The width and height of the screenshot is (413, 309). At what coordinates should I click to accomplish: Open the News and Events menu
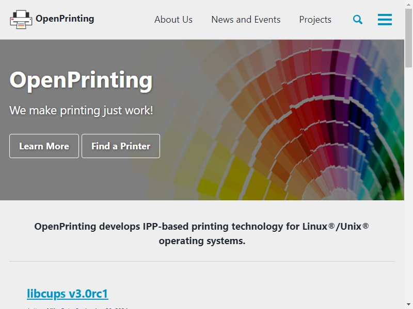point(246,20)
